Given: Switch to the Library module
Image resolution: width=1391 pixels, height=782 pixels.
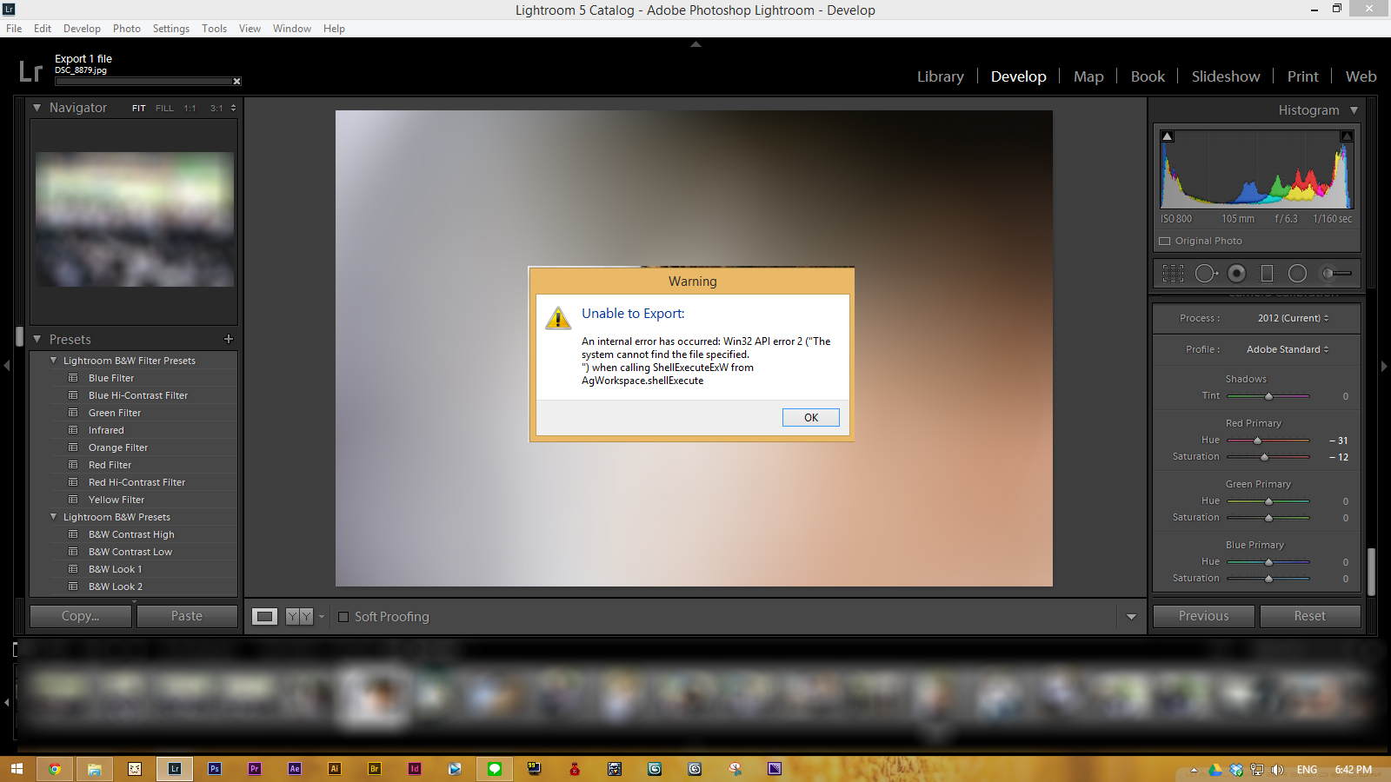Looking at the screenshot, I should coord(941,76).
